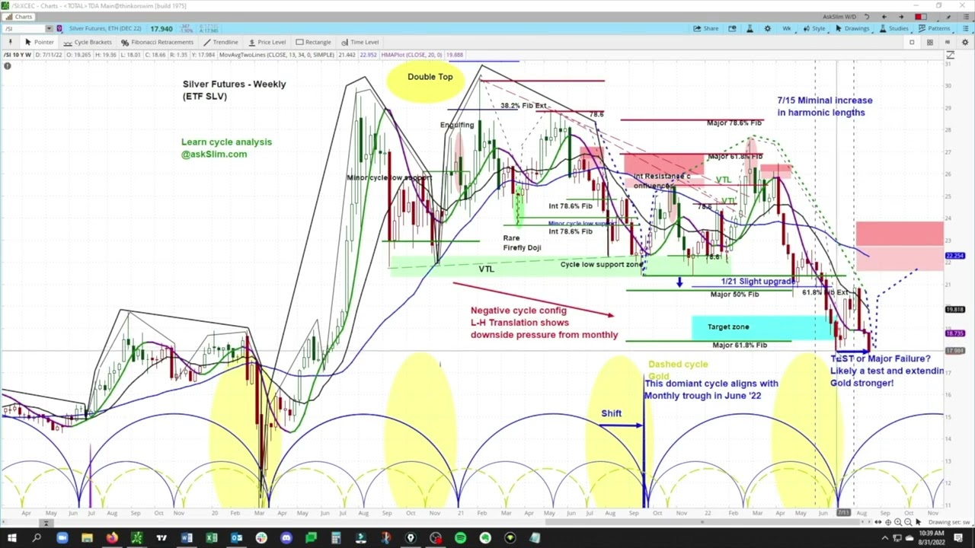This screenshot has height=548, width=975.
Task: Open the chart grid layout icon
Action: (929, 42)
